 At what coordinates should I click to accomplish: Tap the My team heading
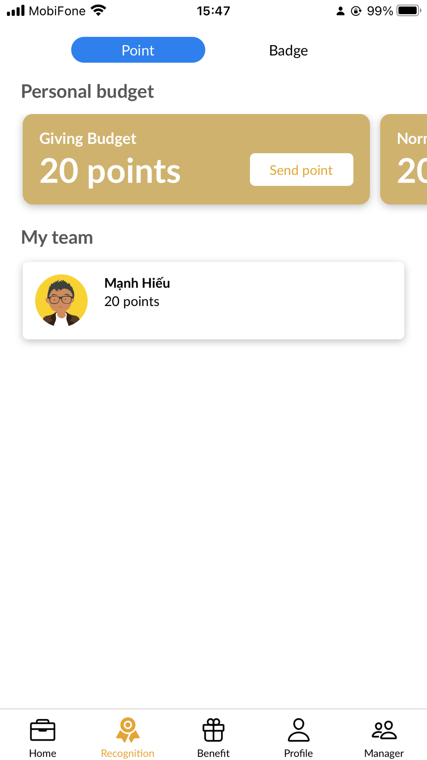click(x=57, y=237)
